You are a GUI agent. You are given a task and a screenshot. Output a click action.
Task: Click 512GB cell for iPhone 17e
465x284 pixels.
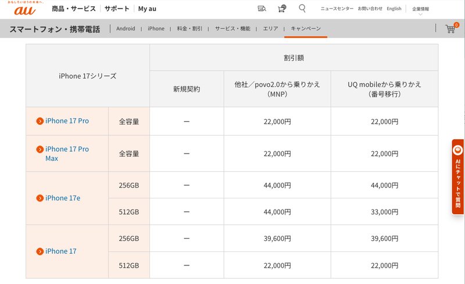coord(129,212)
